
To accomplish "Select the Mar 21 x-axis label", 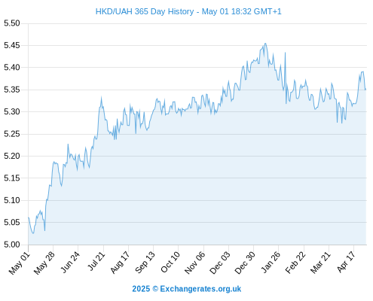I will pyautogui.click(x=320, y=263).
